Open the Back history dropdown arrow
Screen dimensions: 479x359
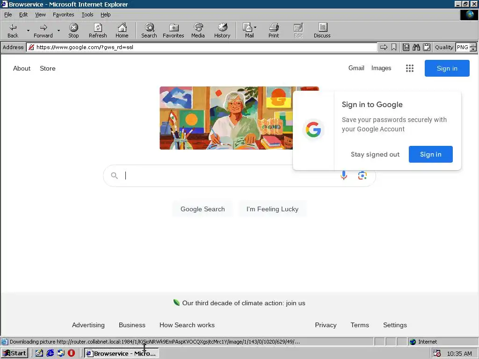28,30
